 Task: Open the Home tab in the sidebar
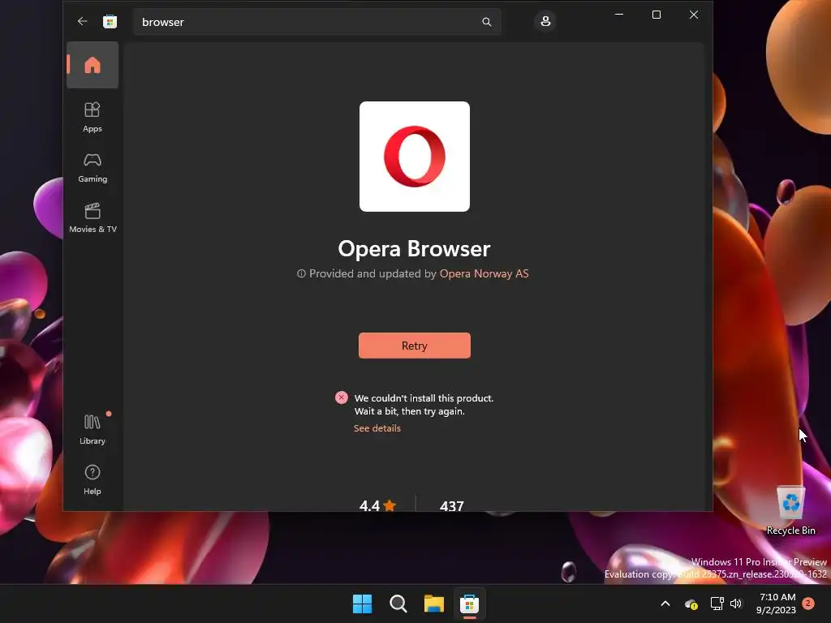point(93,65)
